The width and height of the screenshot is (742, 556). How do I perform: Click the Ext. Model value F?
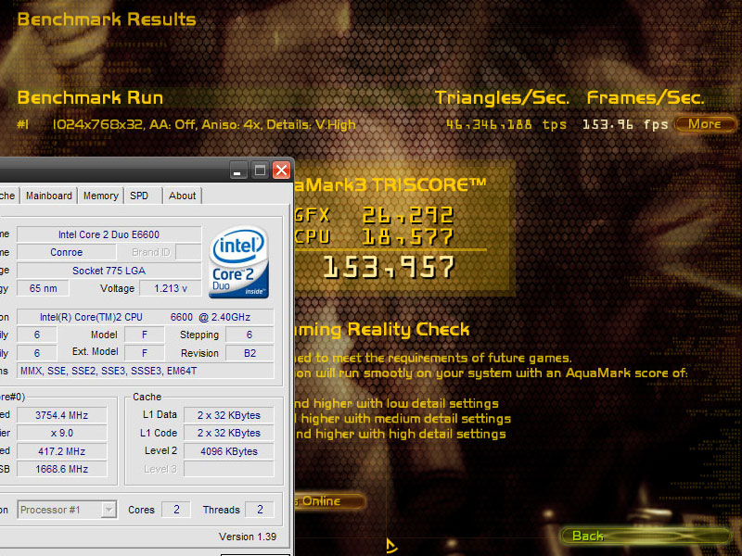[x=145, y=353]
